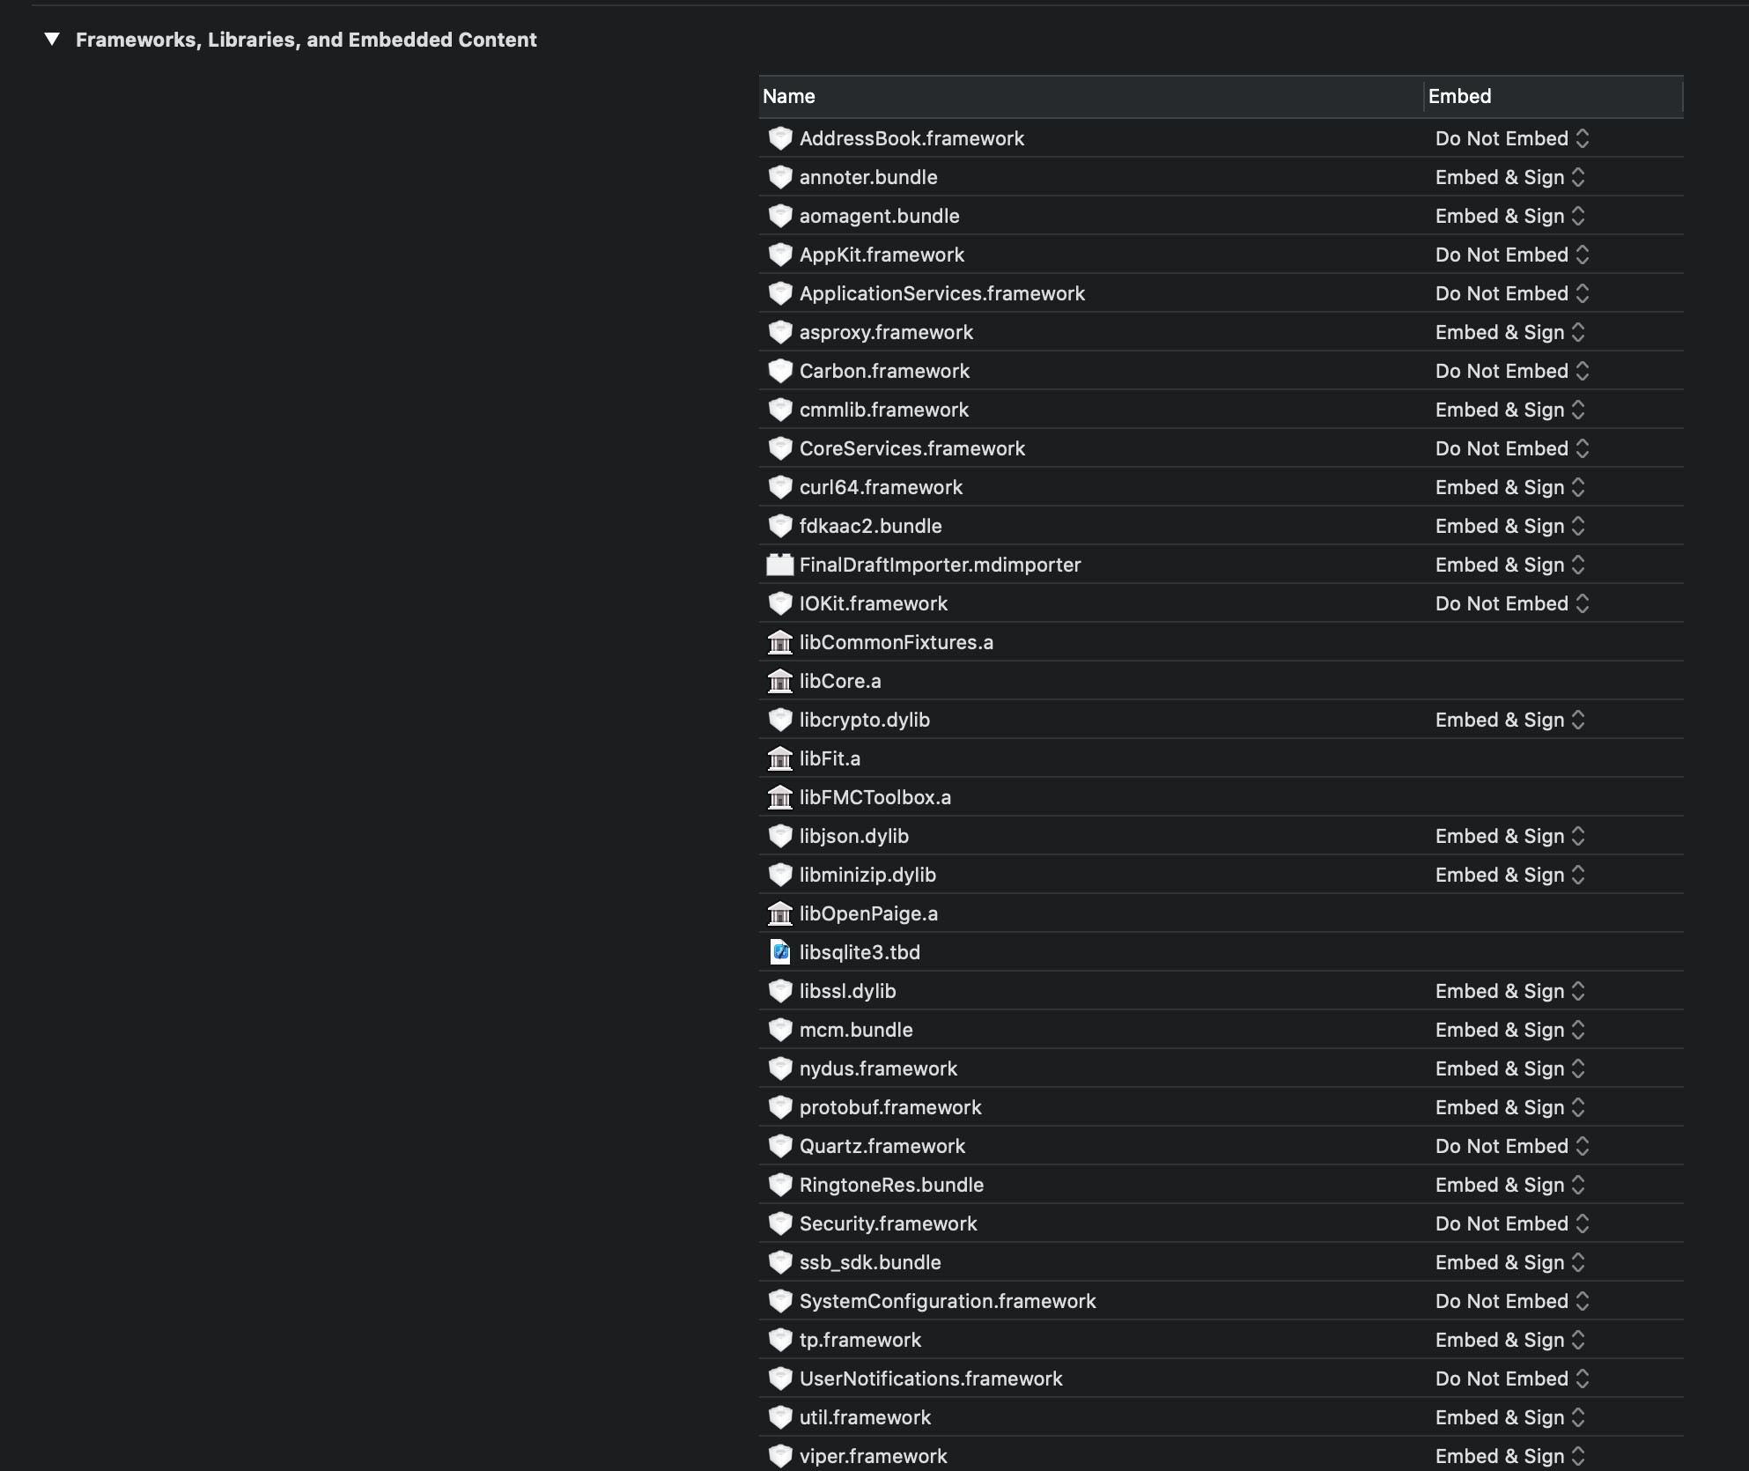
Task: Select the Security.framework row name
Action: click(888, 1223)
